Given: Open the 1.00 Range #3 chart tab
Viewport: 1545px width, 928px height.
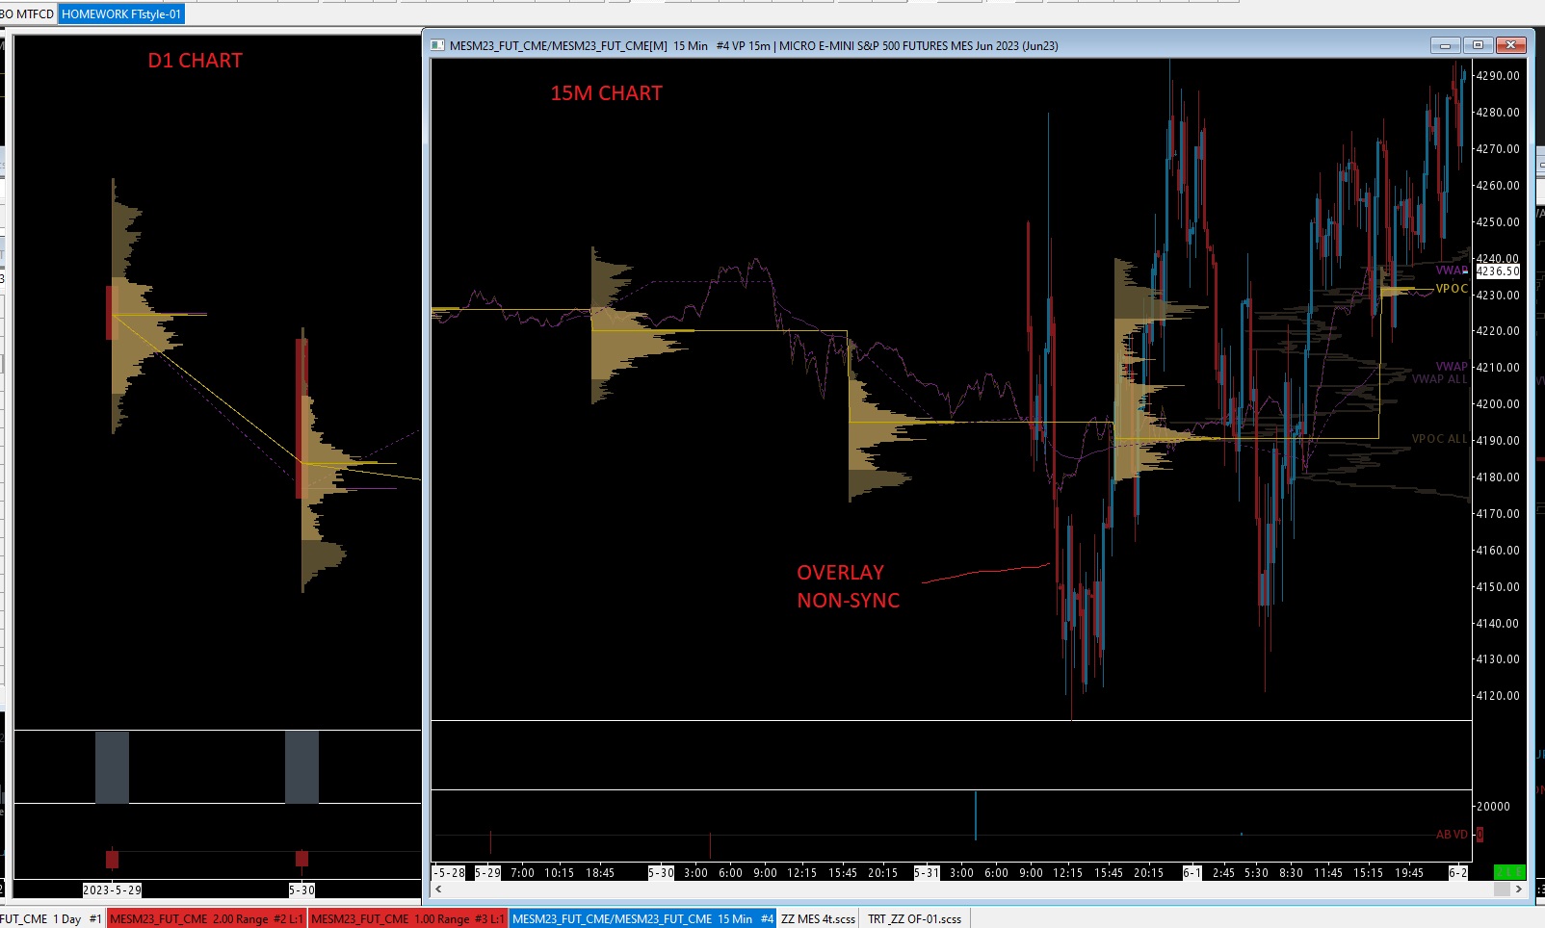Looking at the screenshot, I should (407, 919).
